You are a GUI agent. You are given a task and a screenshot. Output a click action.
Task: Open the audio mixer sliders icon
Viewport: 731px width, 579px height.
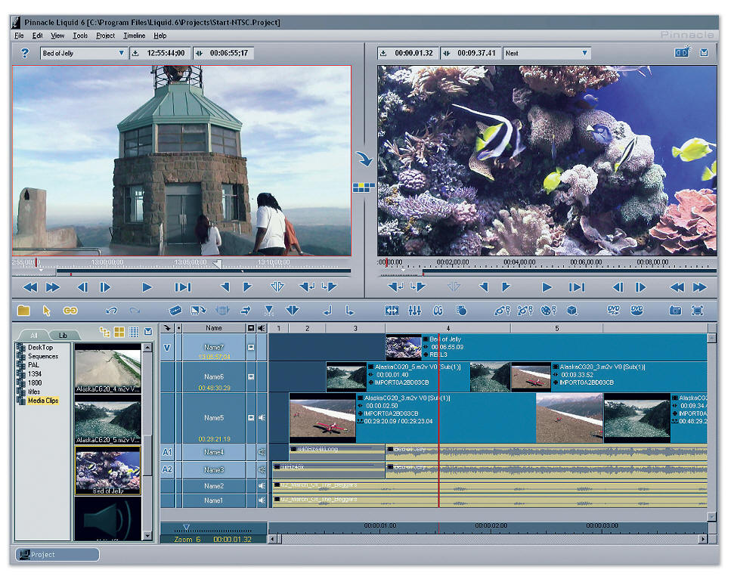(414, 311)
